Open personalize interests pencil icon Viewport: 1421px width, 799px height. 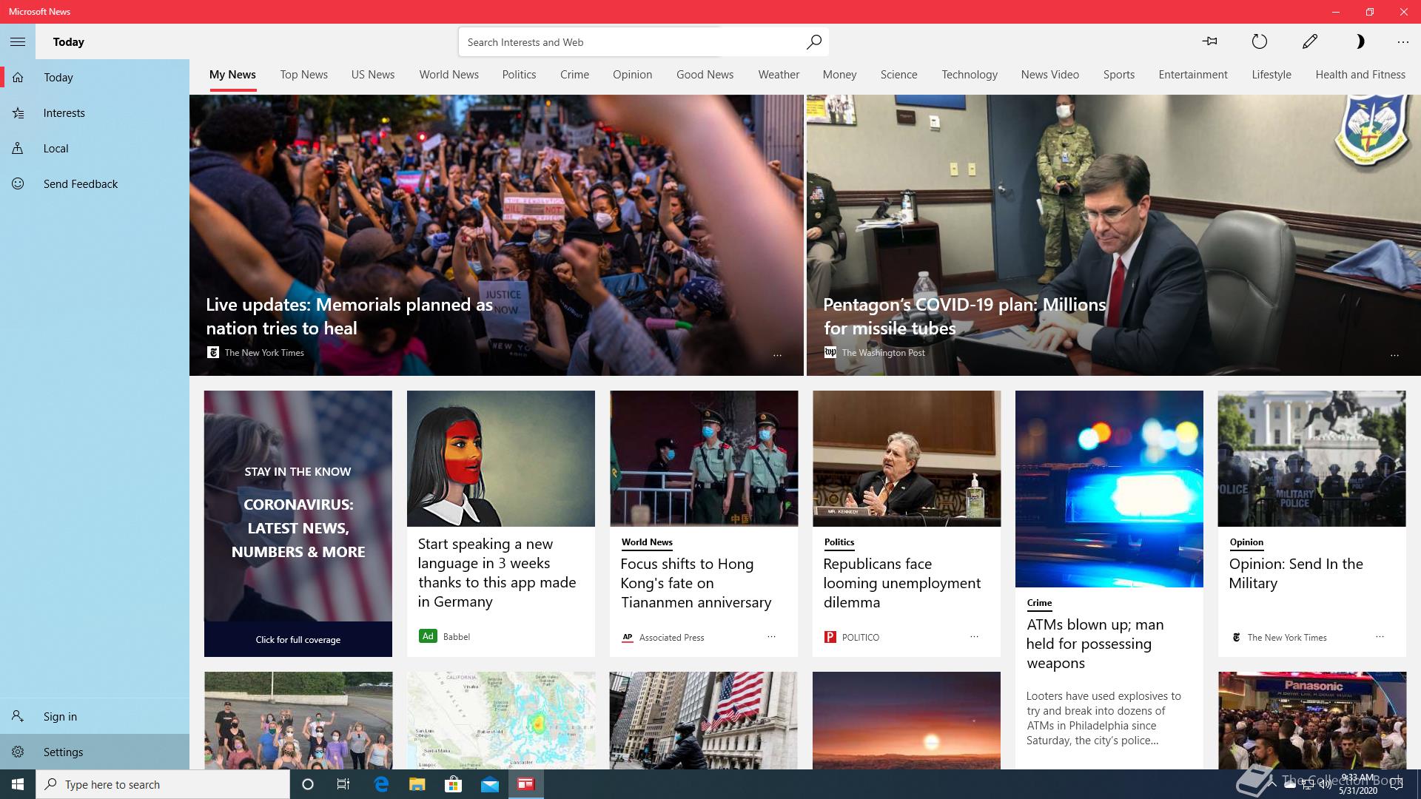click(1310, 41)
